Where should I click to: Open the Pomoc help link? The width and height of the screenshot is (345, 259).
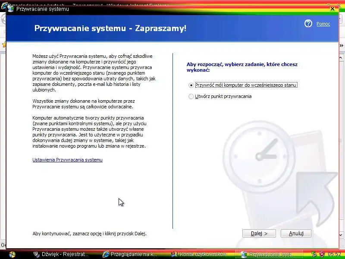tap(323, 24)
